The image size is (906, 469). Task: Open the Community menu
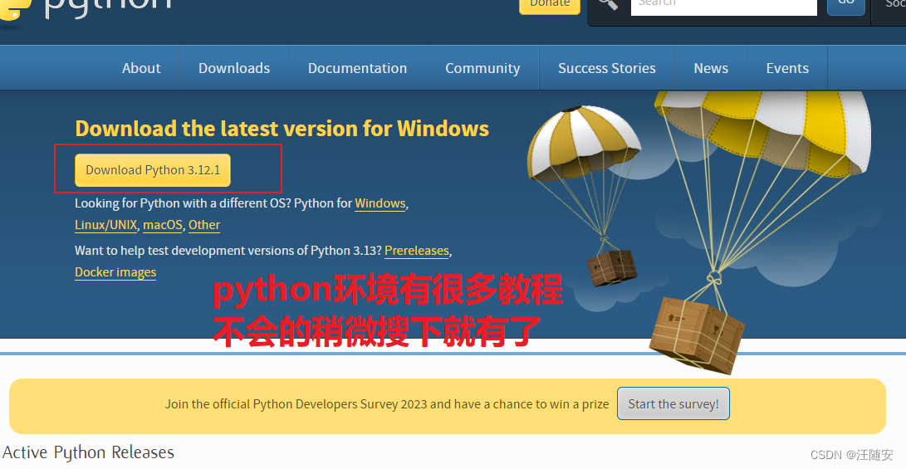[x=482, y=68]
